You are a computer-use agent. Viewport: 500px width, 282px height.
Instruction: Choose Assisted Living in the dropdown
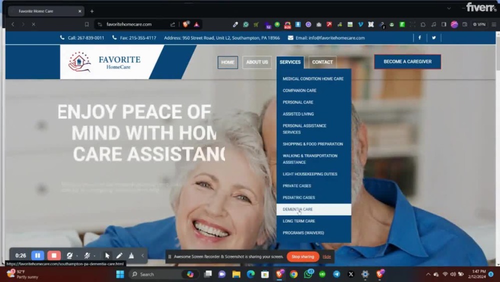pos(298,114)
